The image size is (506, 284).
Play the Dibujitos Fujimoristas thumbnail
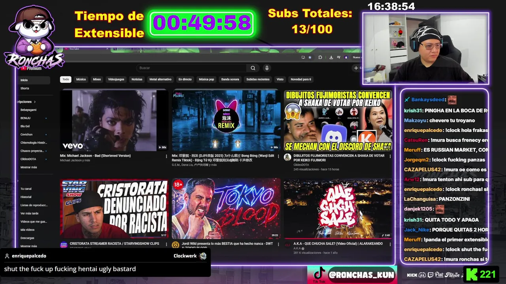pos(338,120)
